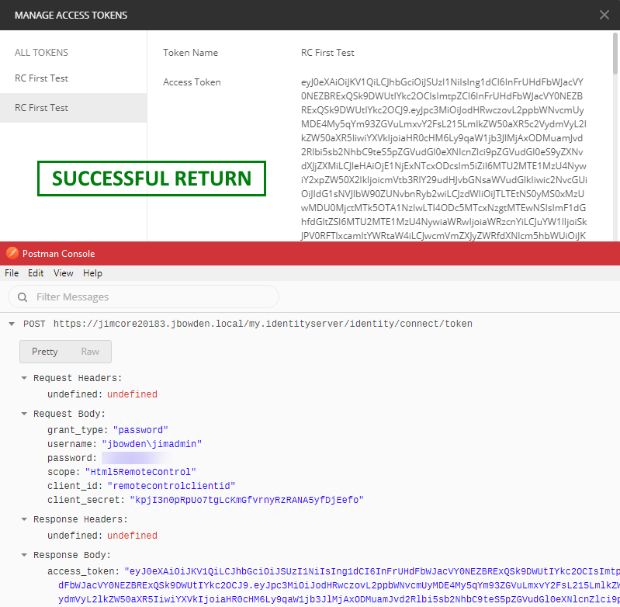This screenshot has width=620, height=607.
Task: Open the Edit menu
Action: click(x=36, y=273)
